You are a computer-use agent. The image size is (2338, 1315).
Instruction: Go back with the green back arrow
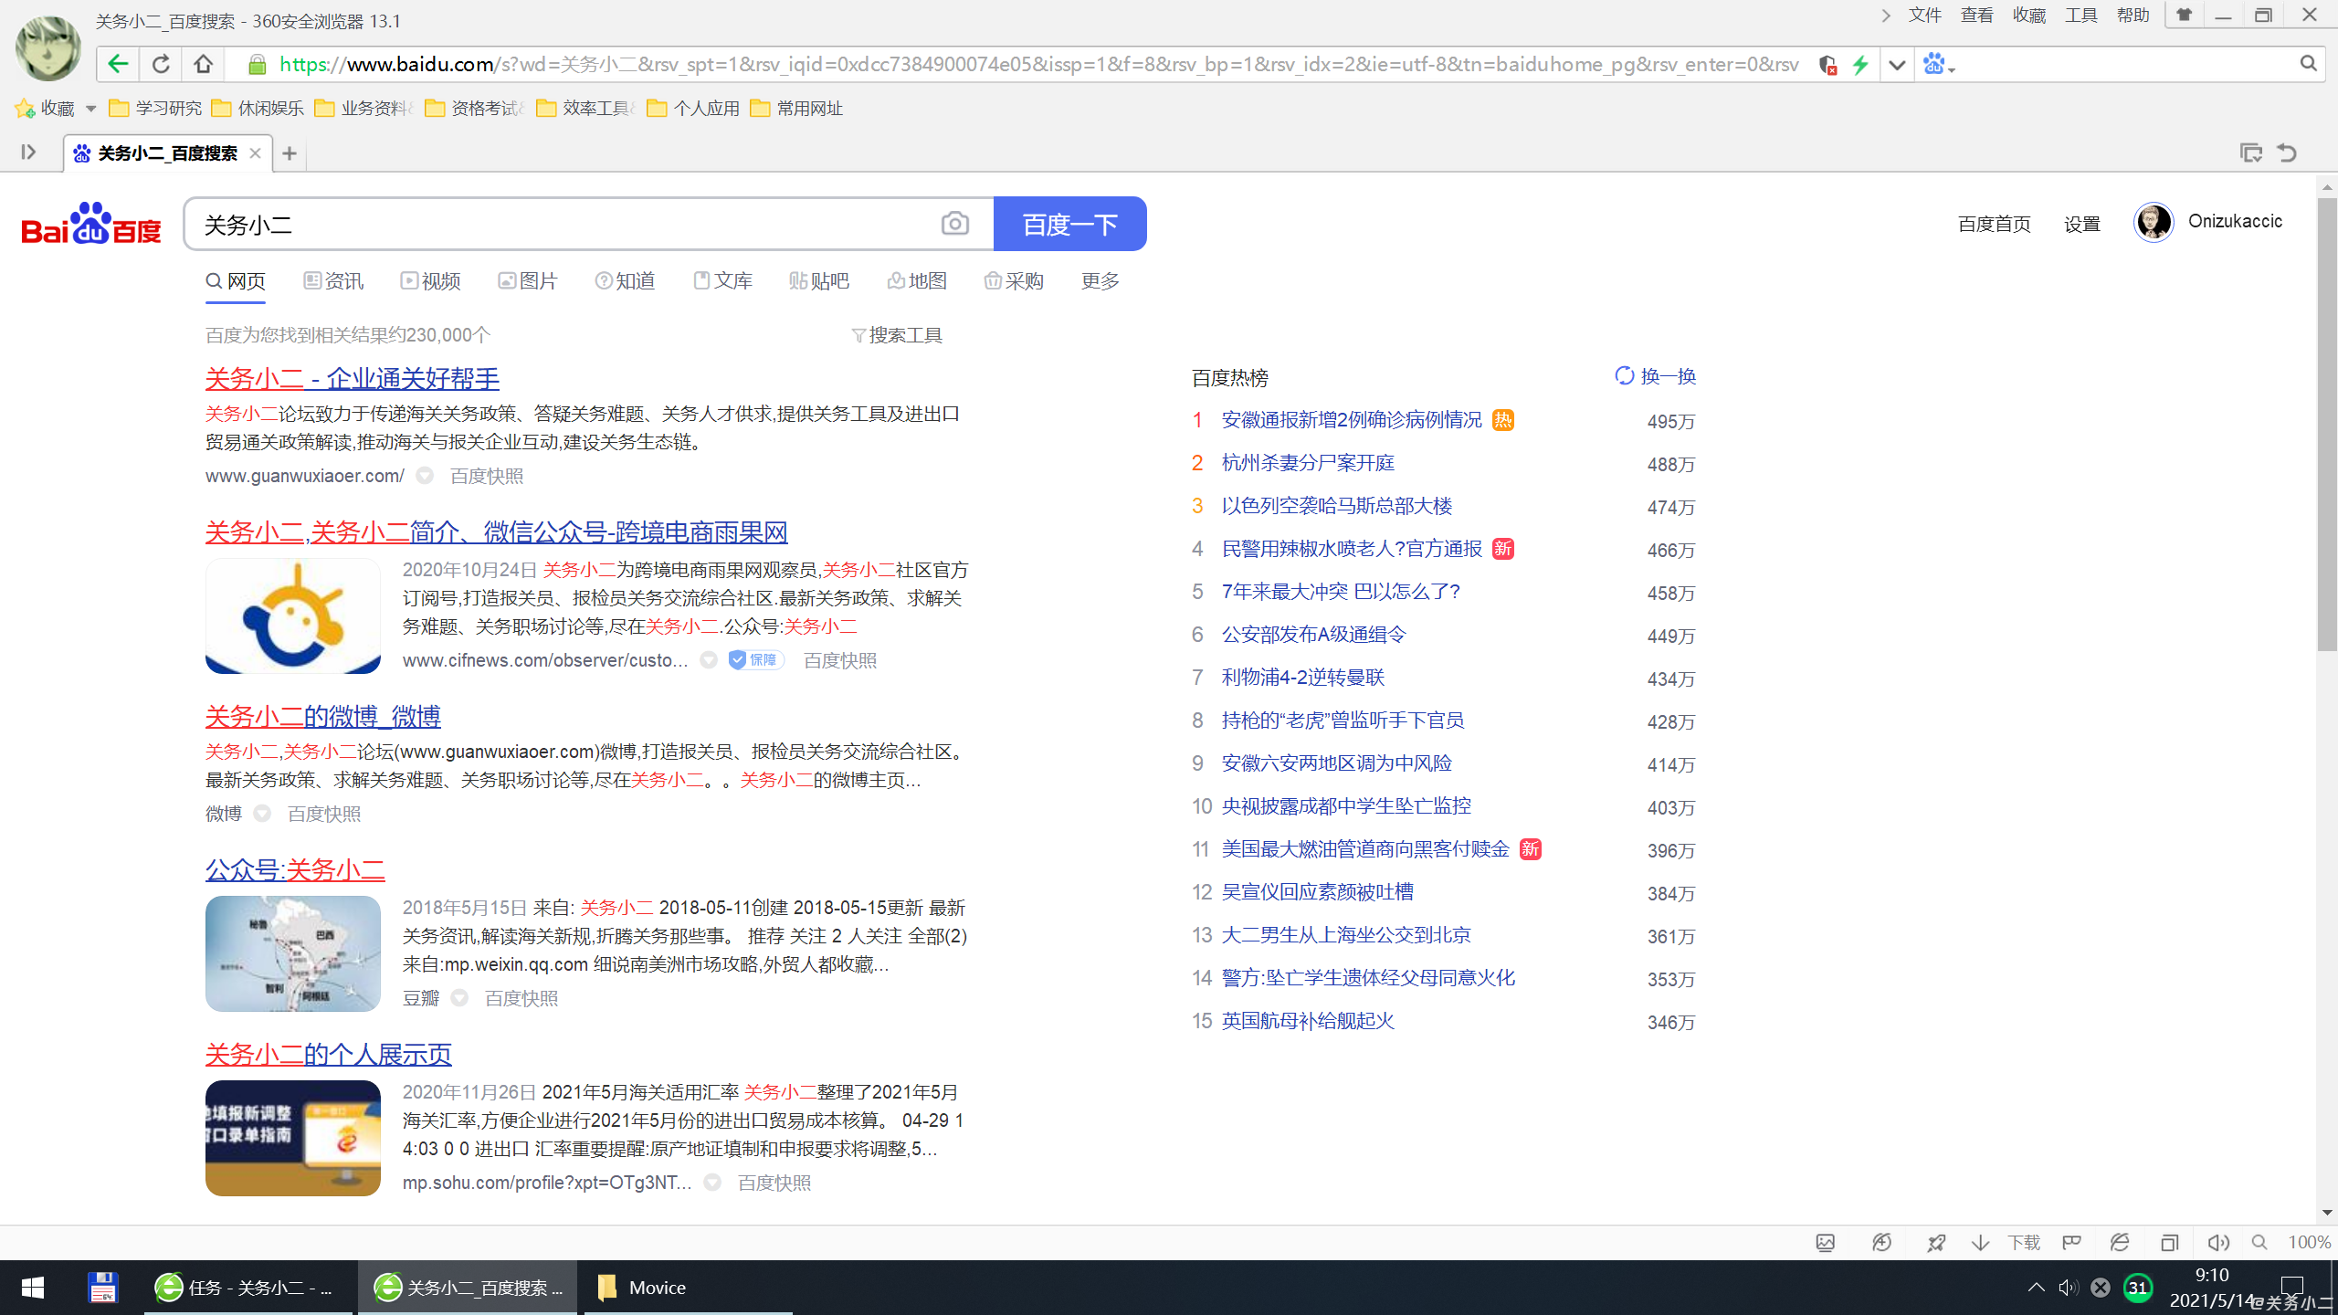(x=117, y=64)
